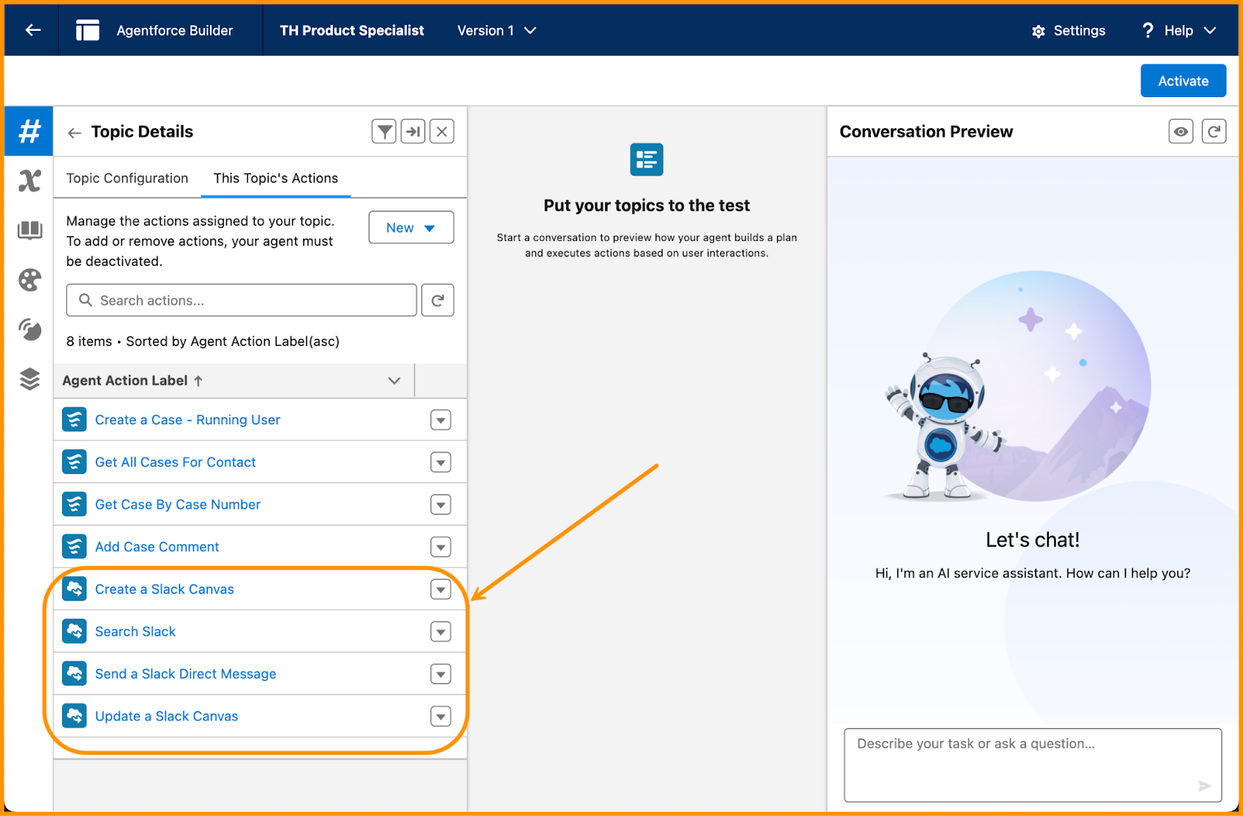
Task: Open the Send a Slack Direct Message link
Action: [x=186, y=674]
